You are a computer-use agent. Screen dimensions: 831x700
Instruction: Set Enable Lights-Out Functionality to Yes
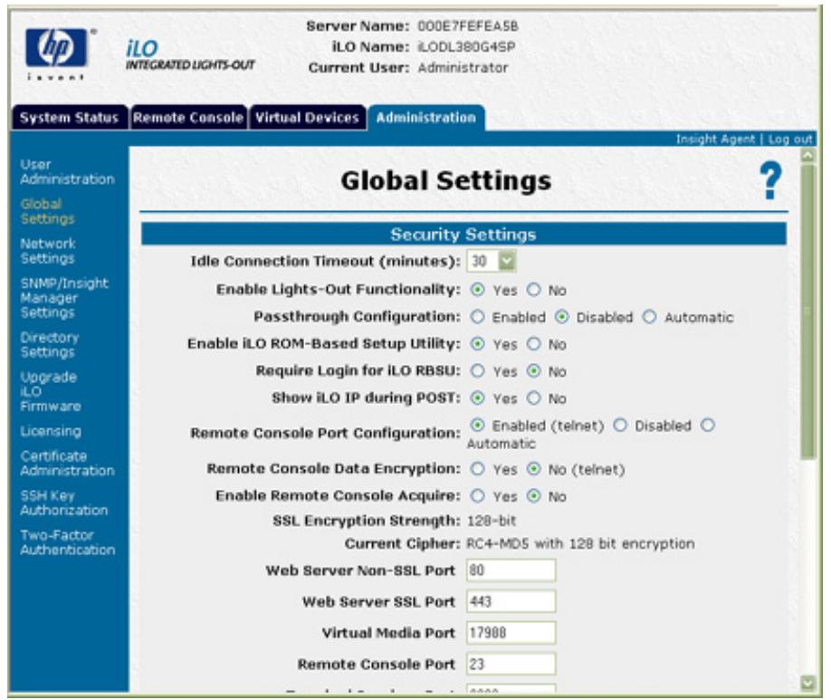click(x=477, y=290)
